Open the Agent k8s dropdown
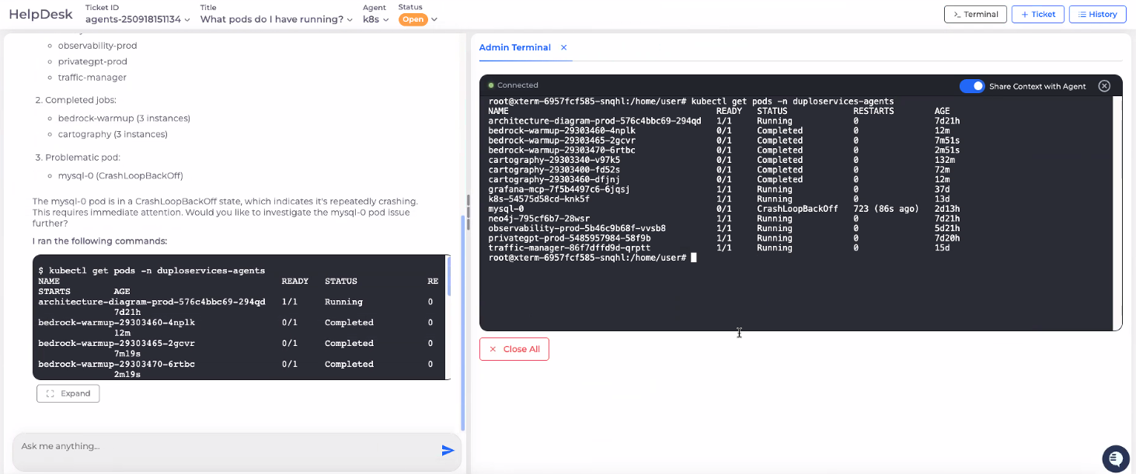This screenshot has height=474, width=1136. tap(376, 19)
